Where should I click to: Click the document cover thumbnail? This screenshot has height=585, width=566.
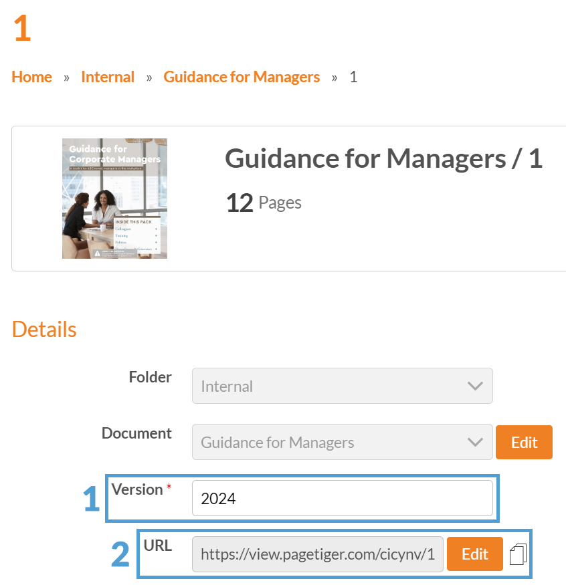114,199
